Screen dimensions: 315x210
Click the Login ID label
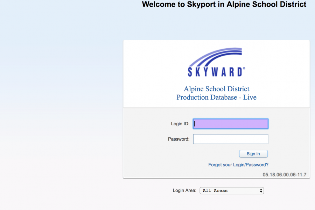point(180,124)
